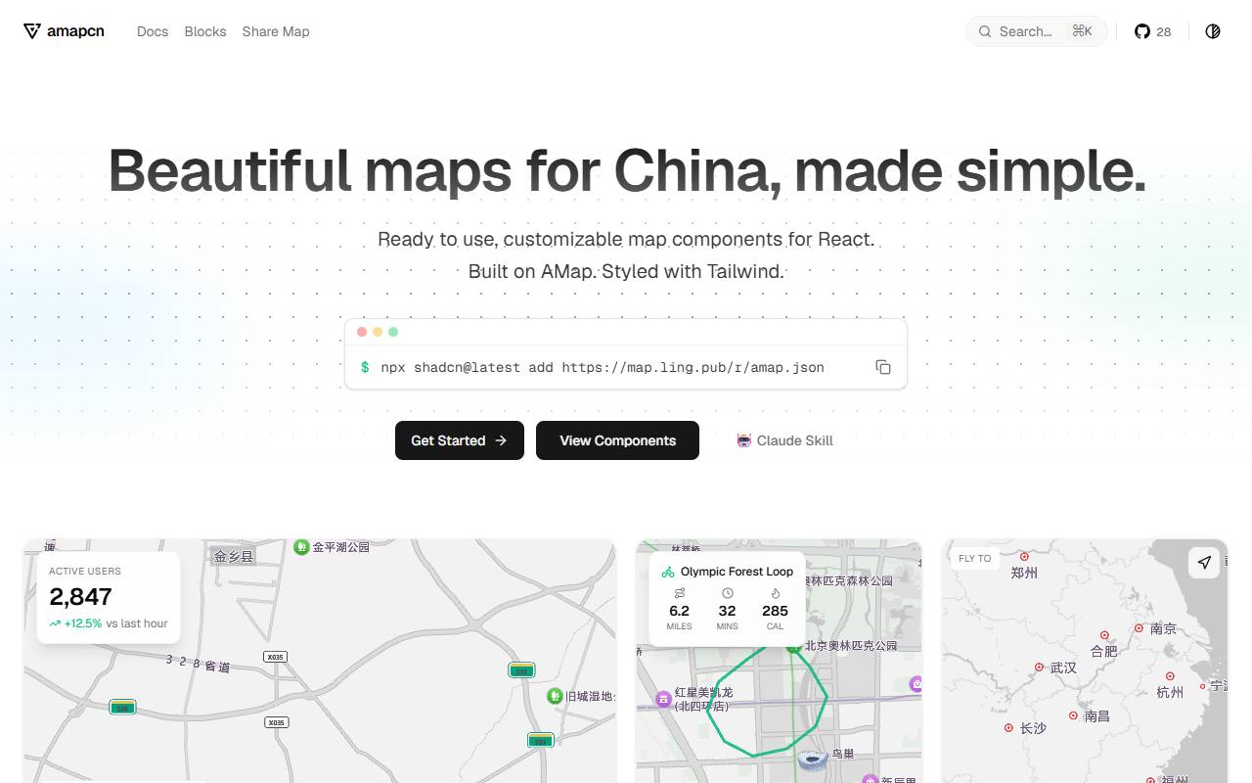Click the FLY TO label
The width and height of the screenshot is (1252, 783).
tap(974, 559)
